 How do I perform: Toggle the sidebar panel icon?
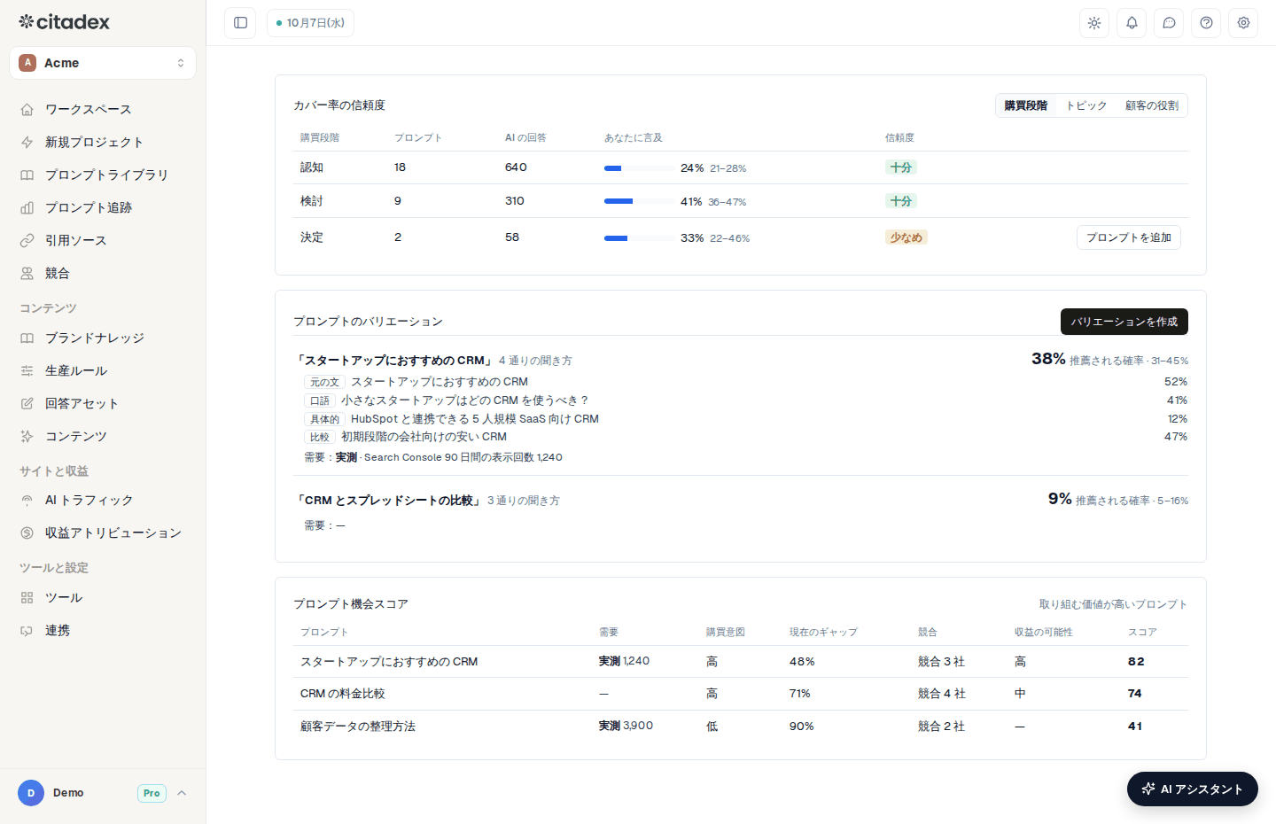(240, 23)
